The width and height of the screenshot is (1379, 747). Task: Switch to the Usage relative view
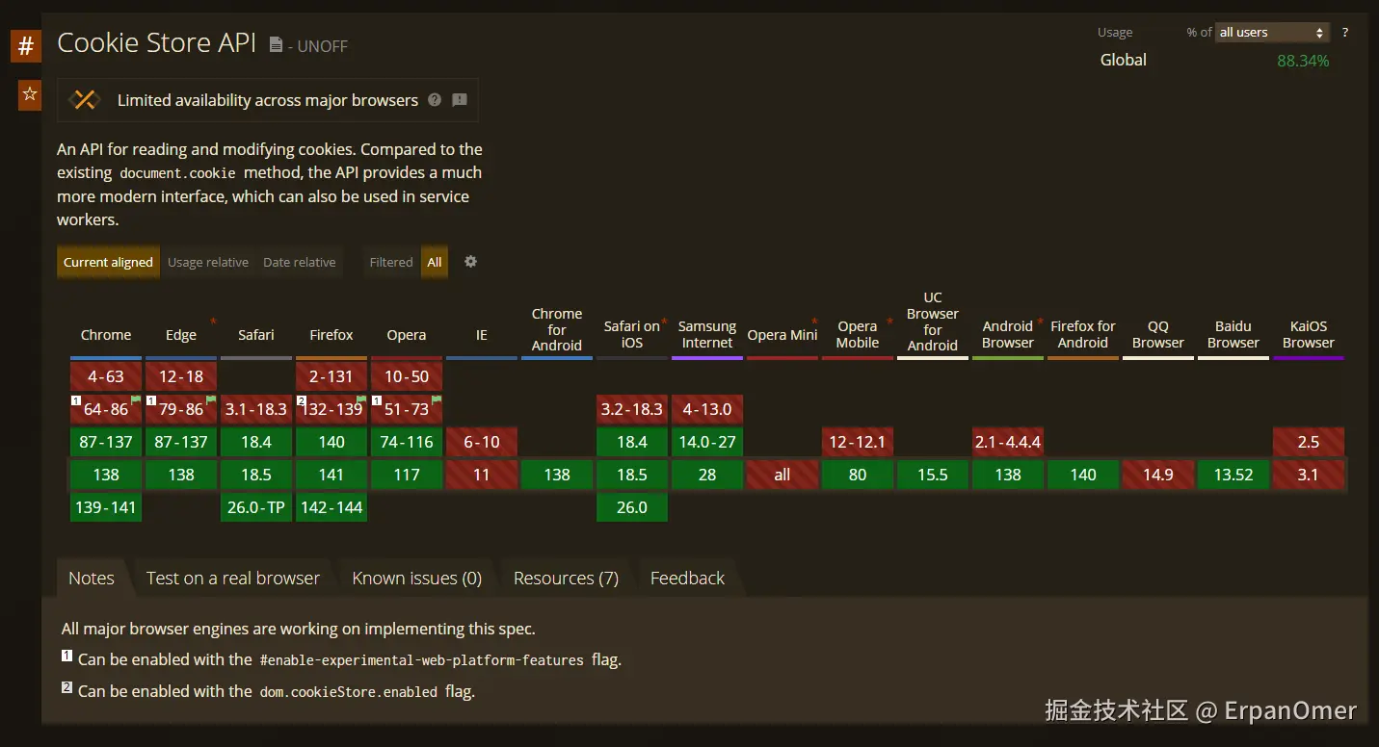[208, 262]
